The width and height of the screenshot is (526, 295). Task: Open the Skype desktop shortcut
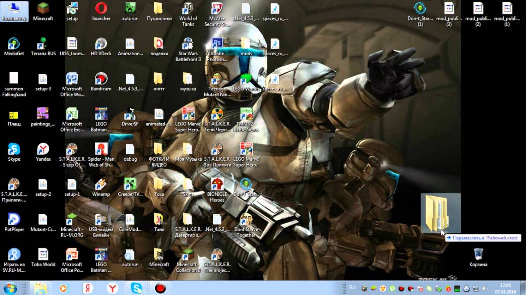point(14,153)
